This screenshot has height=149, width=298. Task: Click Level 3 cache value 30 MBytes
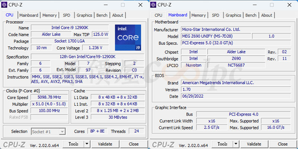click(118, 117)
